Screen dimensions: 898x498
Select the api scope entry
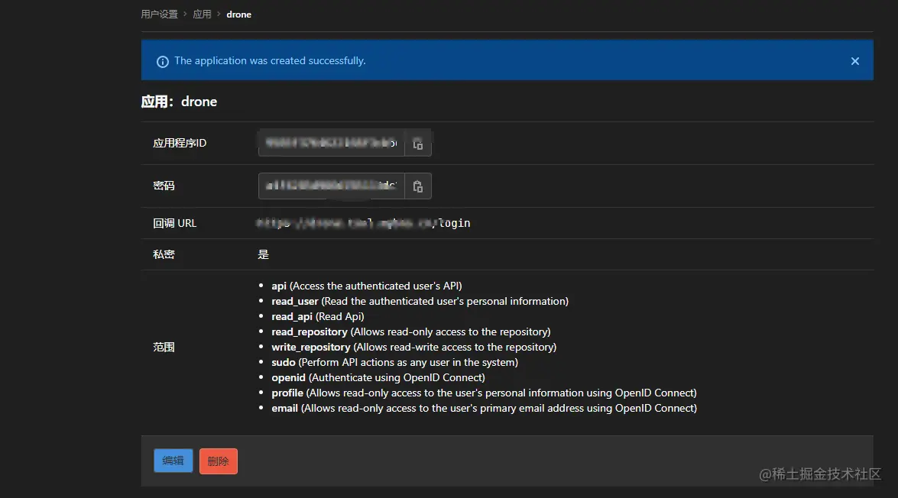(x=279, y=286)
